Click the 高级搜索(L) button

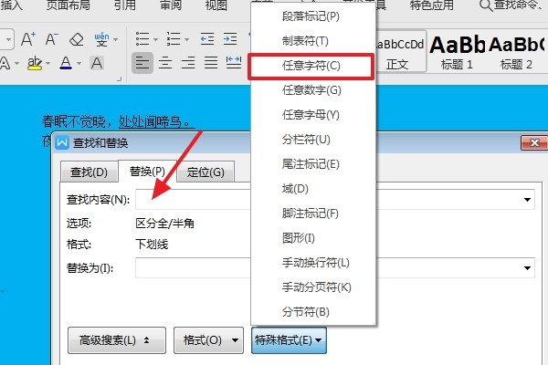tap(117, 340)
